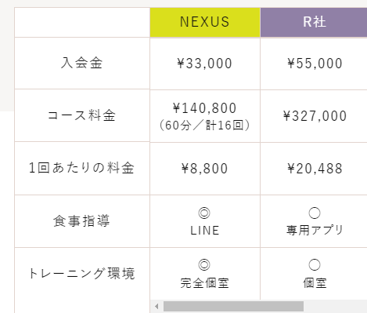Select the yellow NEXUS column header

click(x=205, y=22)
